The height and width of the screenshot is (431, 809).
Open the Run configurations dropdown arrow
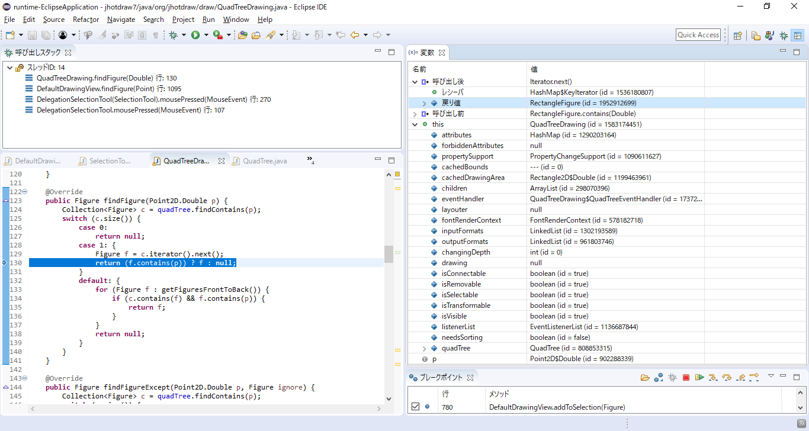(206, 35)
